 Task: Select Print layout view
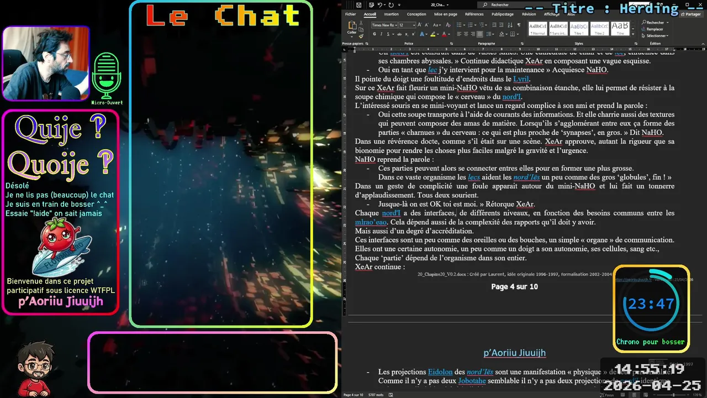(x=634, y=395)
